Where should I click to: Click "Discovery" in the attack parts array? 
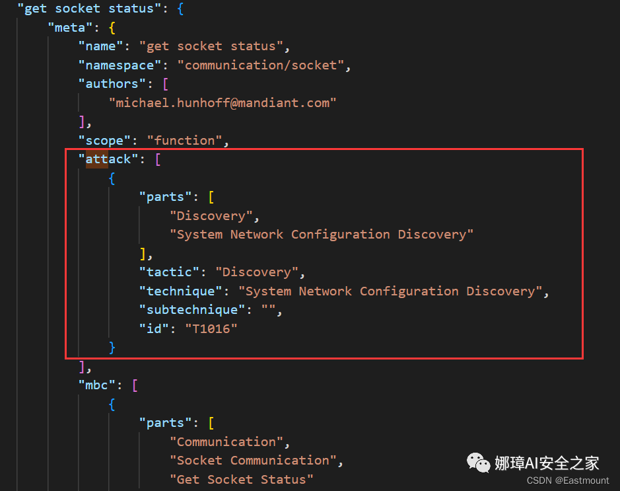pos(211,216)
